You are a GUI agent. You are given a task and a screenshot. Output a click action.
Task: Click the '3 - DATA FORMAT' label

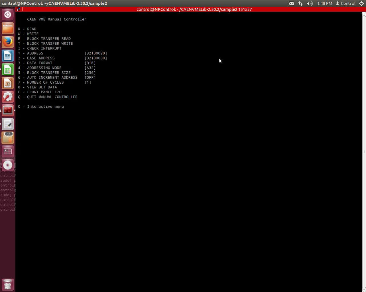pyautogui.click(x=35, y=63)
